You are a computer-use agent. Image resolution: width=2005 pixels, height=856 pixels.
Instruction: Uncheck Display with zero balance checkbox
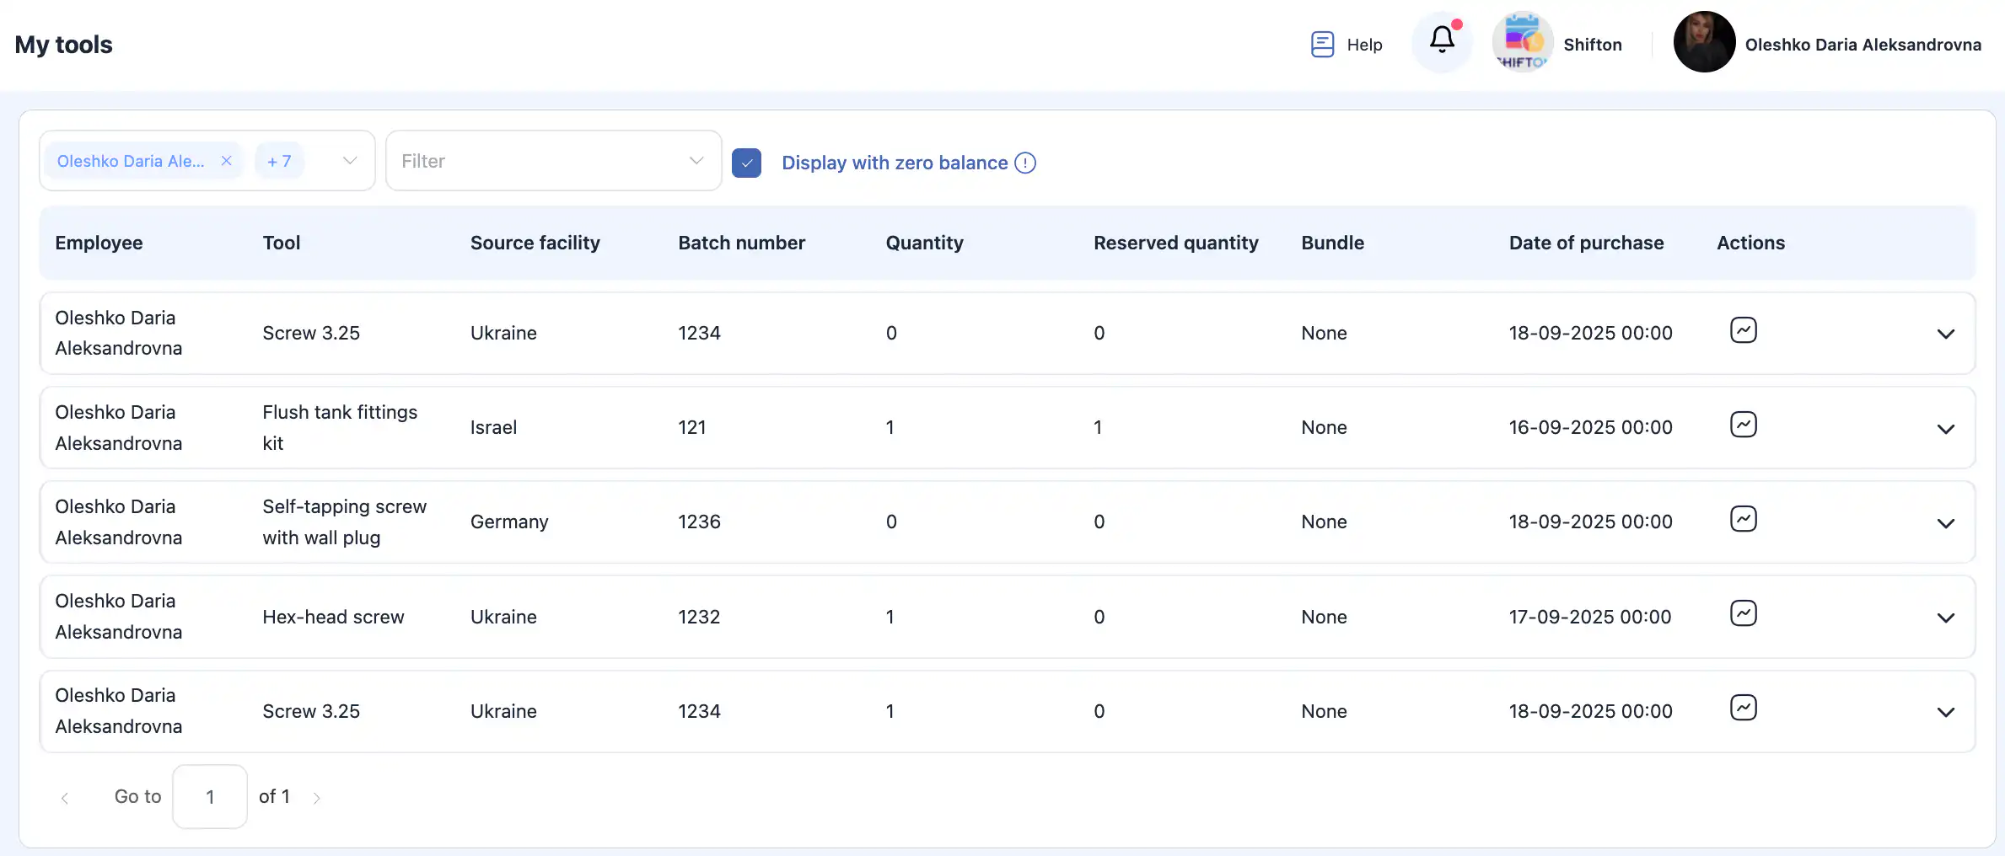click(x=746, y=163)
